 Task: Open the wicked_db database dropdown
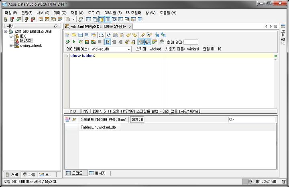pyautogui.click(x=129, y=49)
